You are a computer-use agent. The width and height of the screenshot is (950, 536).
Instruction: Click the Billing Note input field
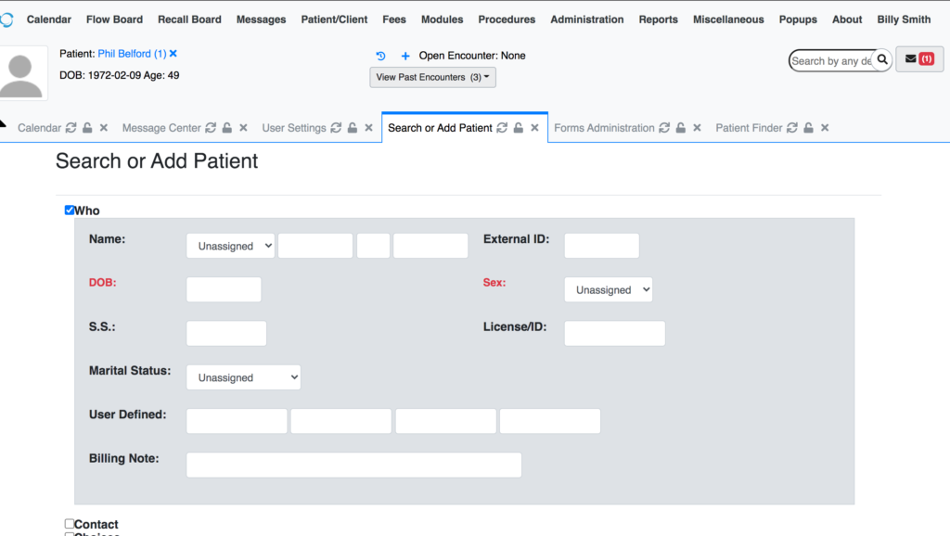coord(353,465)
